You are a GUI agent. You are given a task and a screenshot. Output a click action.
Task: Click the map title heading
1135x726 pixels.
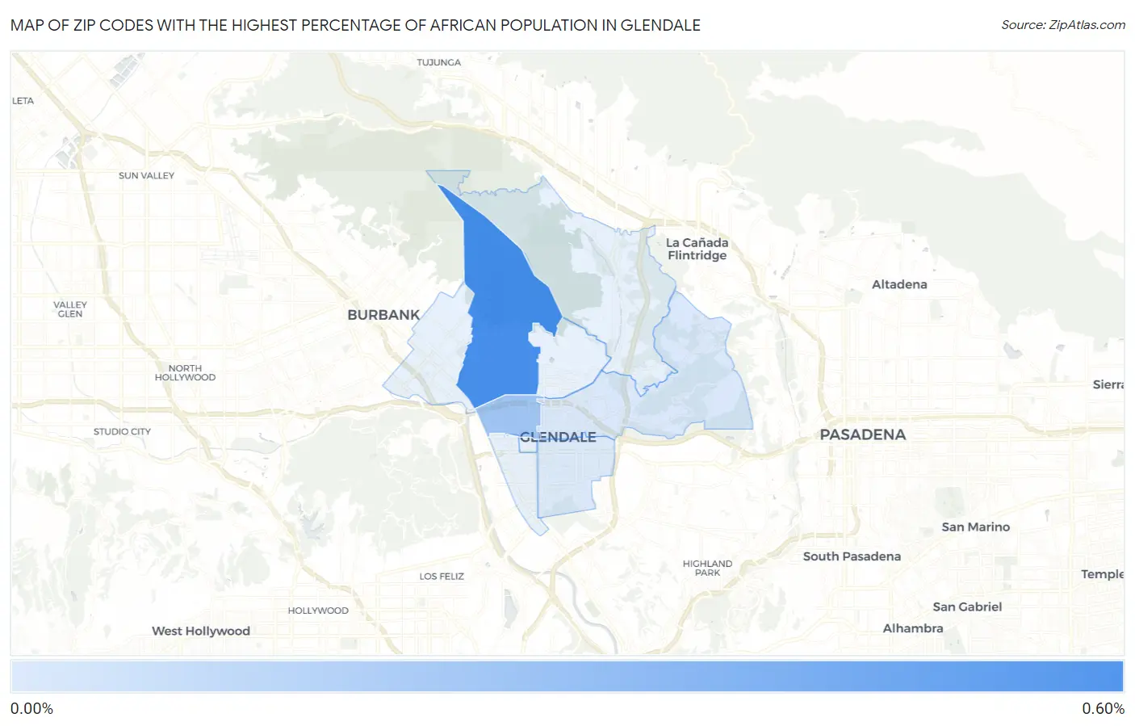tap(355, 25)
